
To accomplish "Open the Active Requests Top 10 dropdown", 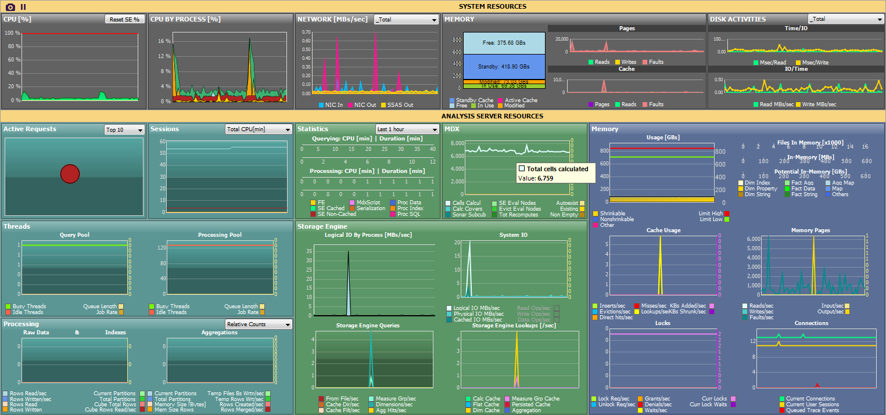I will click(x=124, y=129).
